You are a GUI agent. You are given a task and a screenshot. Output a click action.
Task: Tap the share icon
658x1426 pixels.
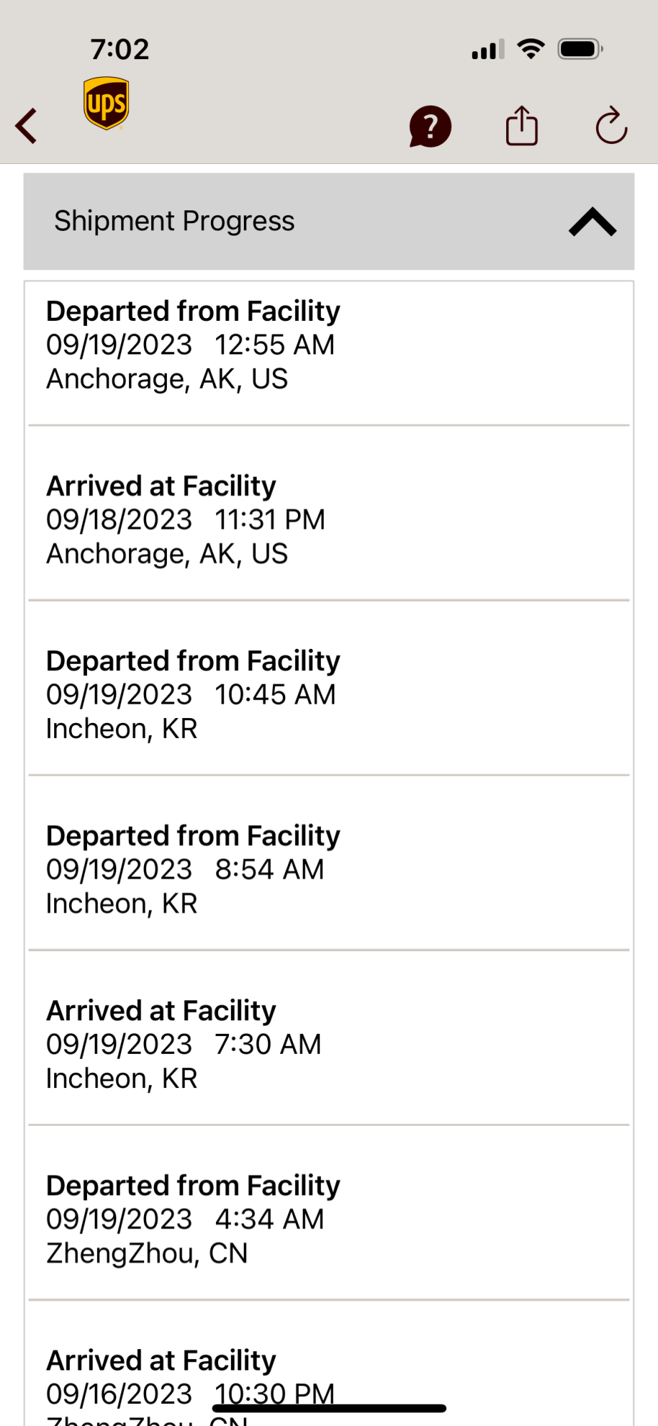pos(522,126)
